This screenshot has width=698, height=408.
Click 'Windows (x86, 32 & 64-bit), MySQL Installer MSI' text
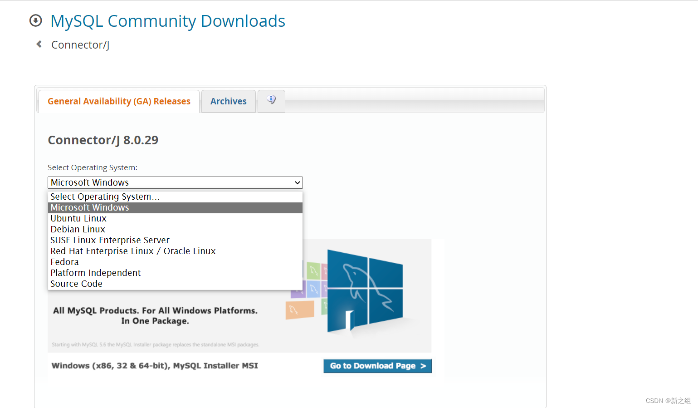[x=155, y=366]
